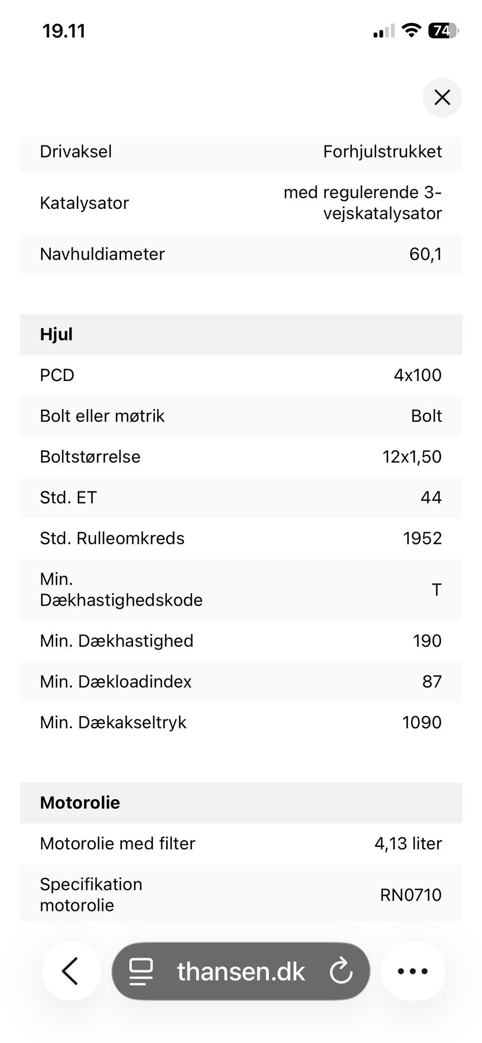Close the specifications popup with the X
This screenshot has width=482, height=1043.
click(x=442, y=97)
